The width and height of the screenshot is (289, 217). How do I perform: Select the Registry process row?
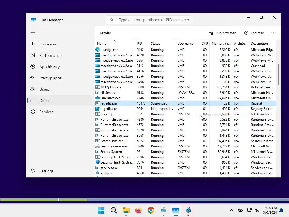185,114
